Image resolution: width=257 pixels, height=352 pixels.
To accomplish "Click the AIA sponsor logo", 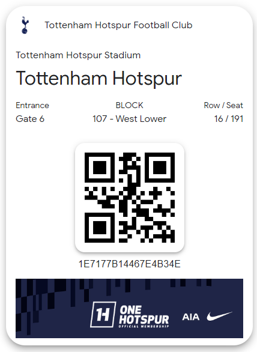I will tap(190, 317).
